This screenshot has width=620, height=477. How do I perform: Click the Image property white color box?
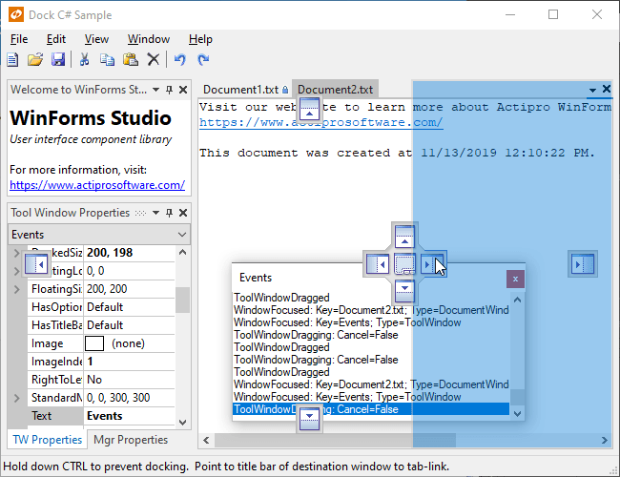[95, 343]
